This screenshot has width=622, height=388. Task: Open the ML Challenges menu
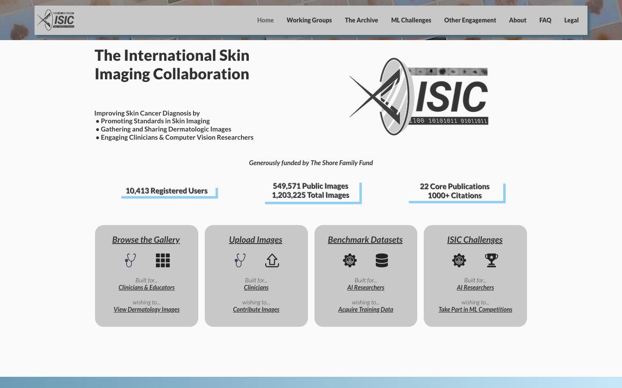(411, 20)
